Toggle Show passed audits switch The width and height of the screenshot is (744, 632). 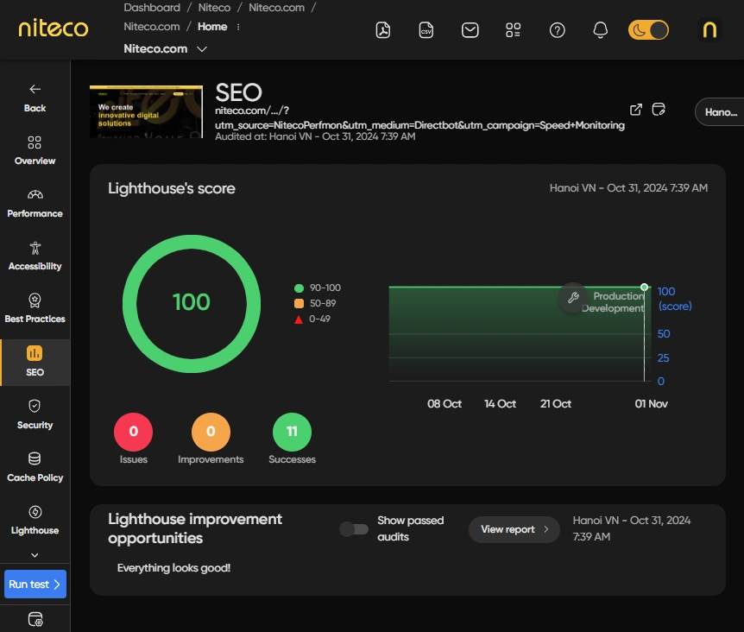click(354, 528)
